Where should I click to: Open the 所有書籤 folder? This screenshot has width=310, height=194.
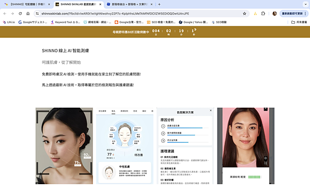click(x=299, y=22)
